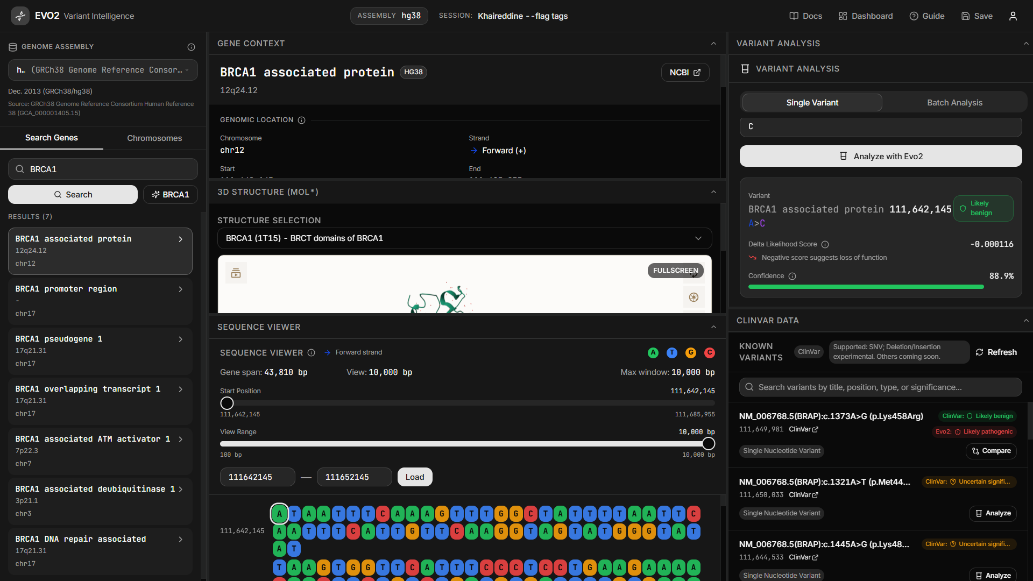Expand BRCA1 pseudogene 1 result
The height and width of the screenshot is (581, 1033).
180,339
